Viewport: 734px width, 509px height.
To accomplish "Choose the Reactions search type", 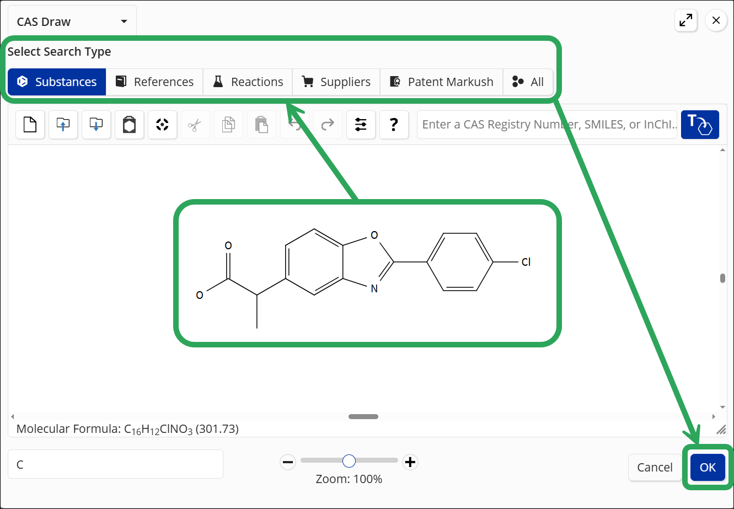I will point(248,82).
